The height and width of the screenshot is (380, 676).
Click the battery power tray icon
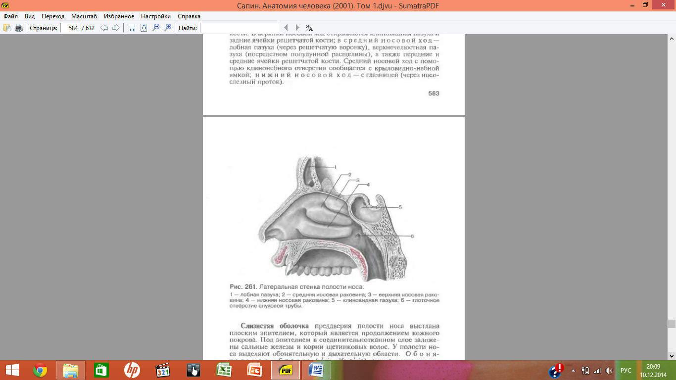585,370
